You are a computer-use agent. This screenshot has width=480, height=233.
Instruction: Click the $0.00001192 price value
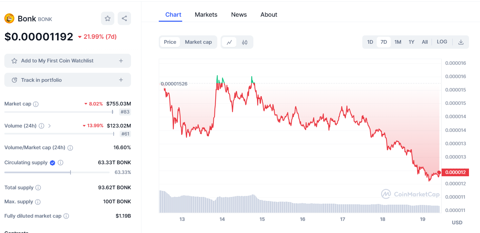tap(39, 37)
